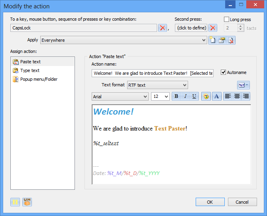Toggle bold formatting
Image resolution: width=267 pixels, height=216 pixels.
(177, 96)
